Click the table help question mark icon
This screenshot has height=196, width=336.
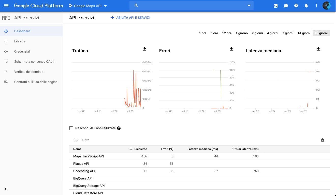pyautogui.click(x=322, y=140)
